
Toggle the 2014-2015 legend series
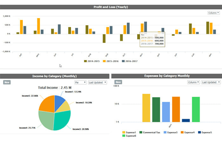point(92,61)
